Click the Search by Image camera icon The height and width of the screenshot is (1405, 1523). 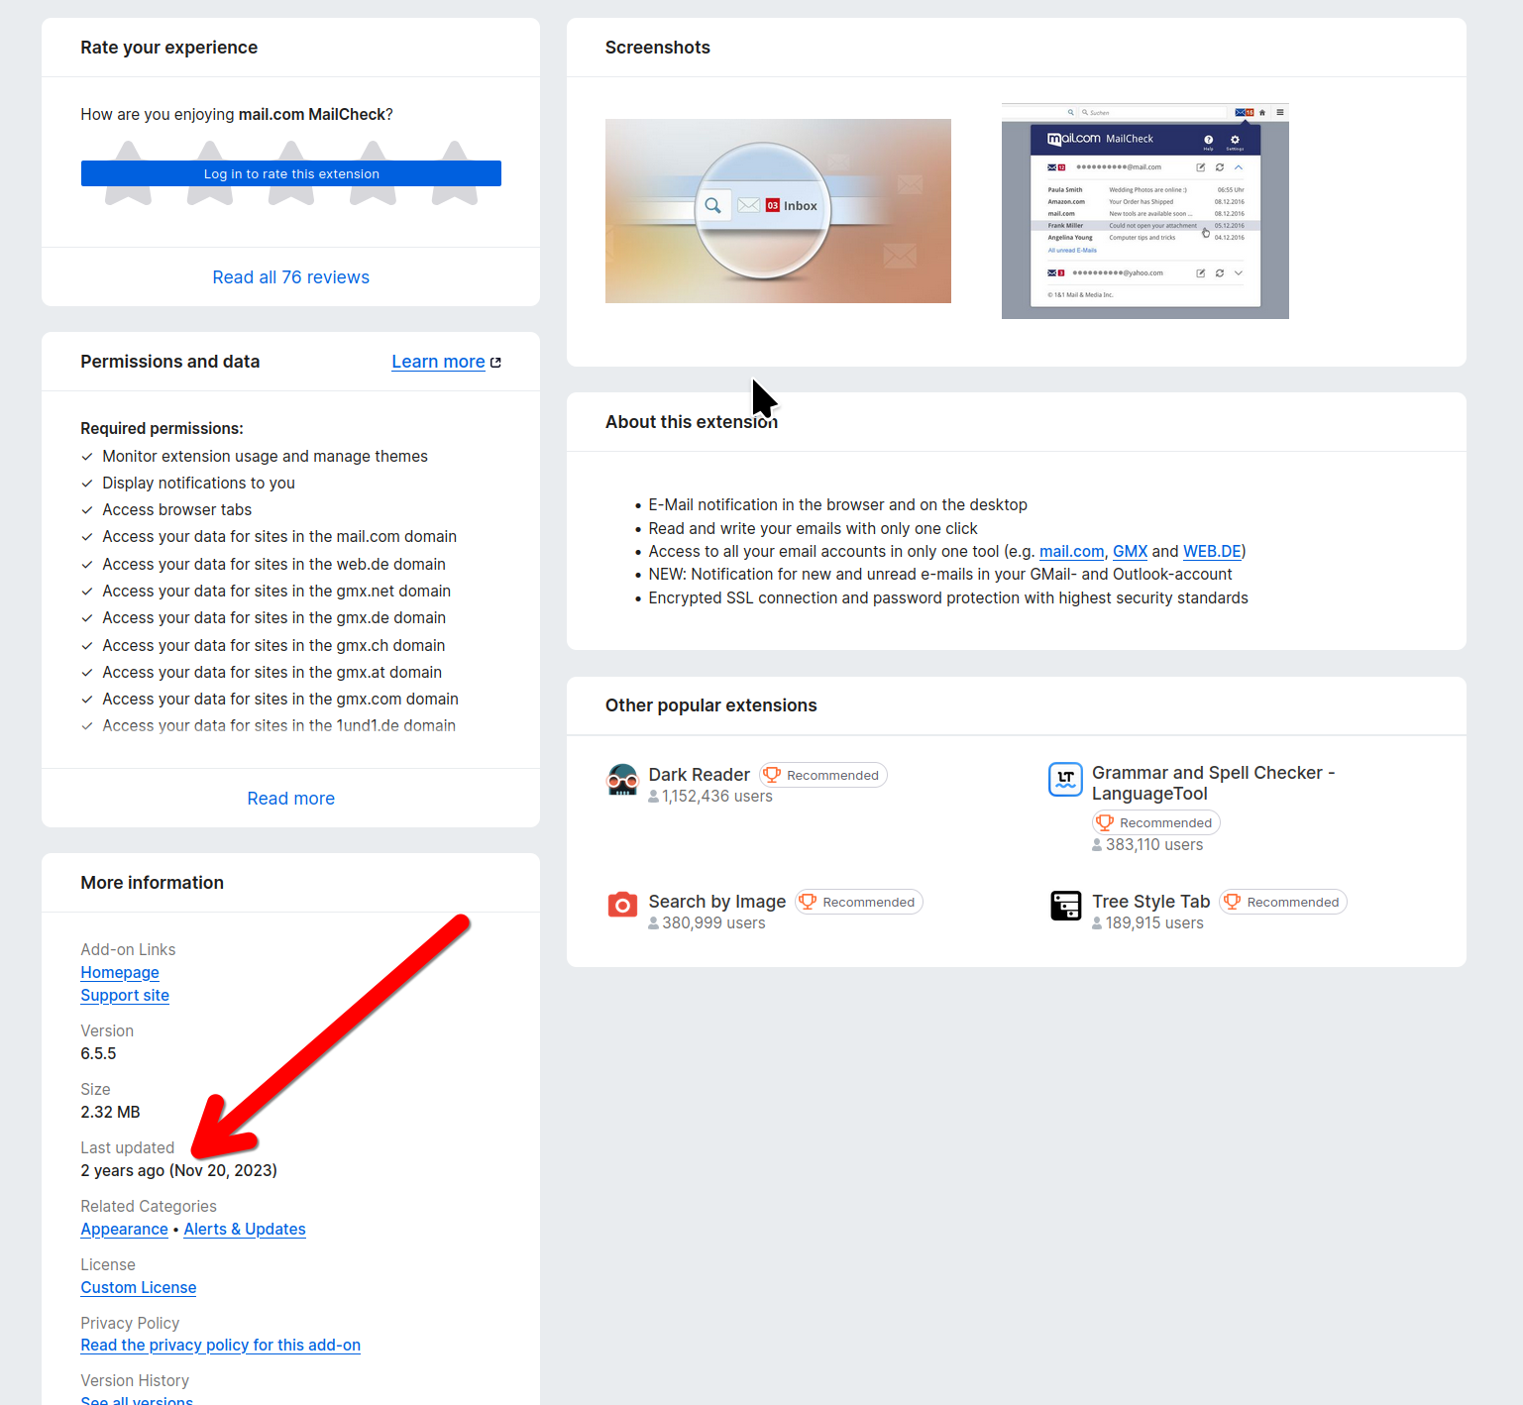tap(622, 905)
